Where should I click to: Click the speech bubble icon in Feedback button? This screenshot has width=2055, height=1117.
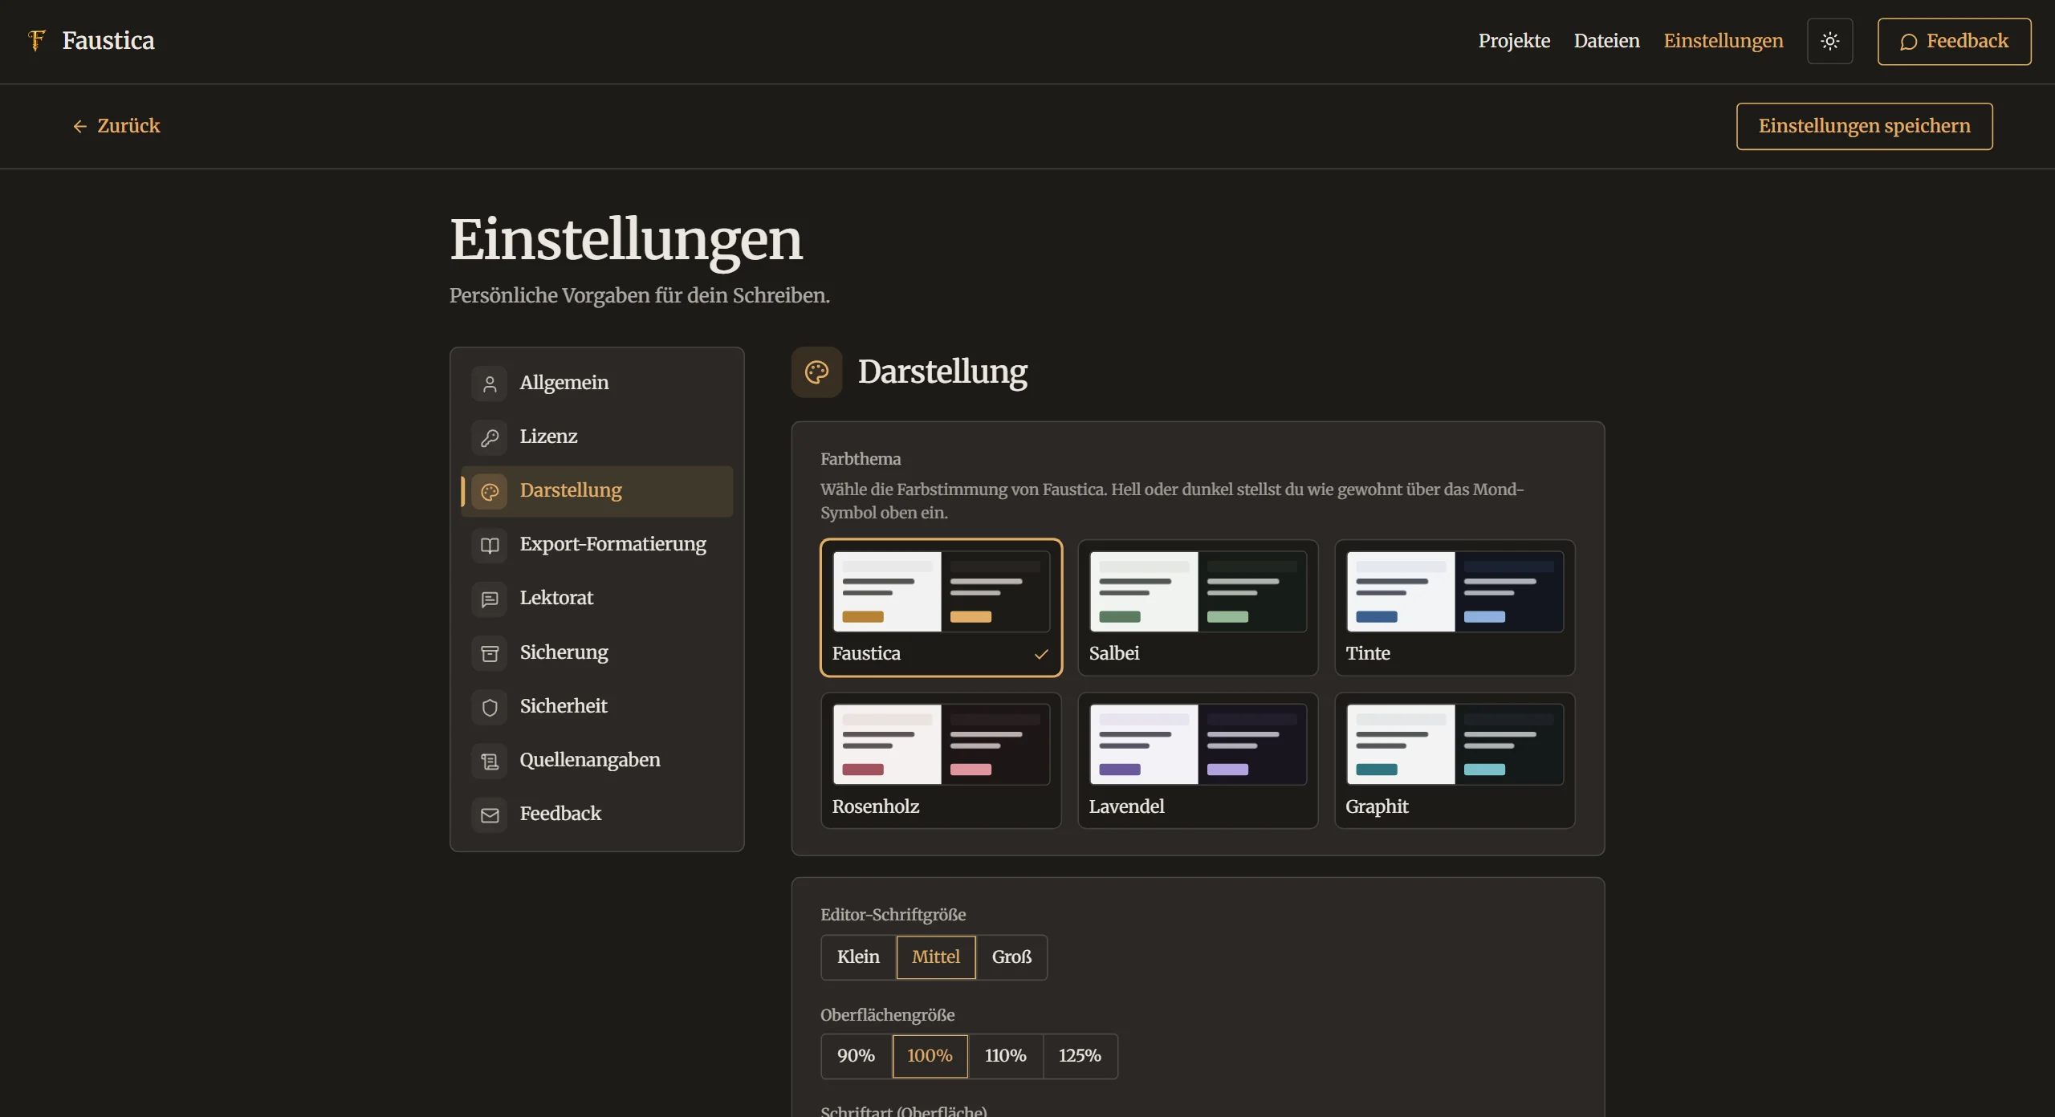coord(1908,42)
